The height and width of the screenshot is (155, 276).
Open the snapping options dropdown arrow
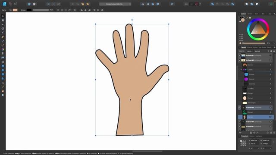click(x=200, y=4)
